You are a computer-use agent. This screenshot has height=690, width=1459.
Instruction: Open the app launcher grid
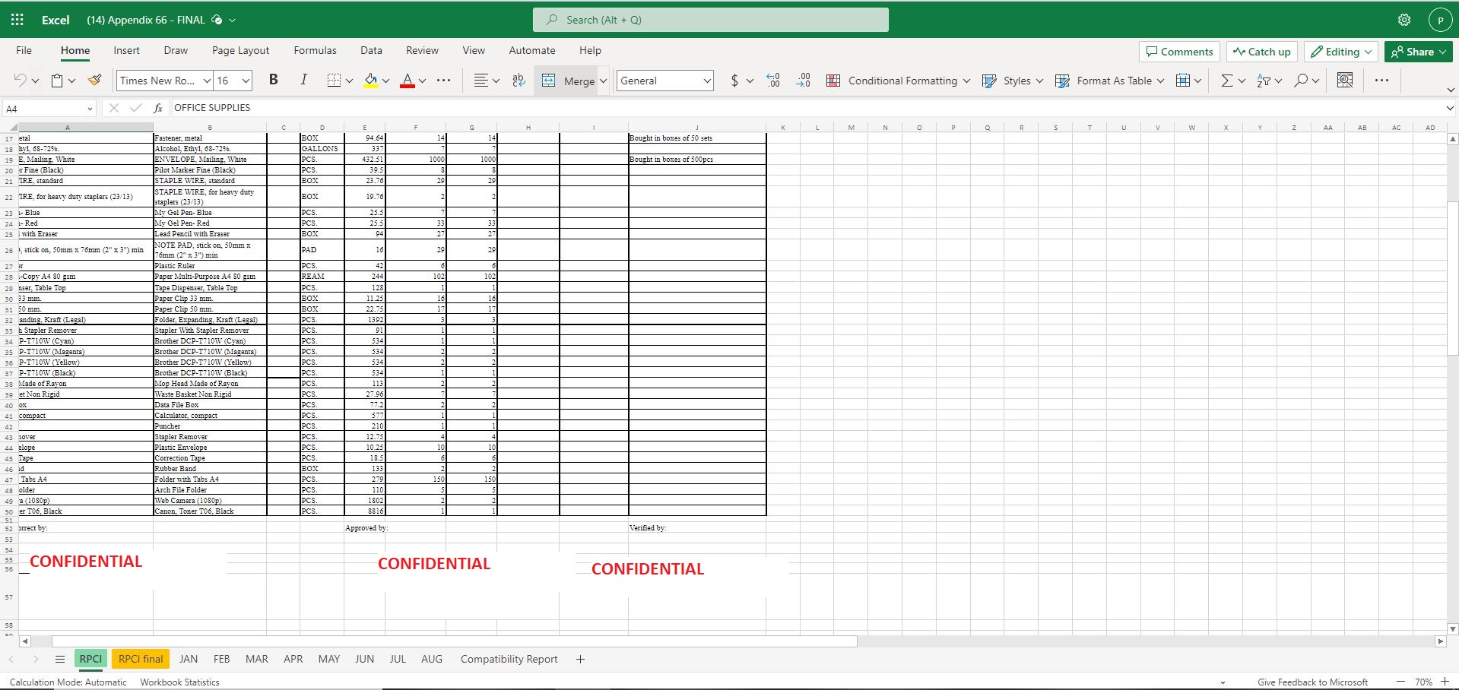click(x=17, y=20)
